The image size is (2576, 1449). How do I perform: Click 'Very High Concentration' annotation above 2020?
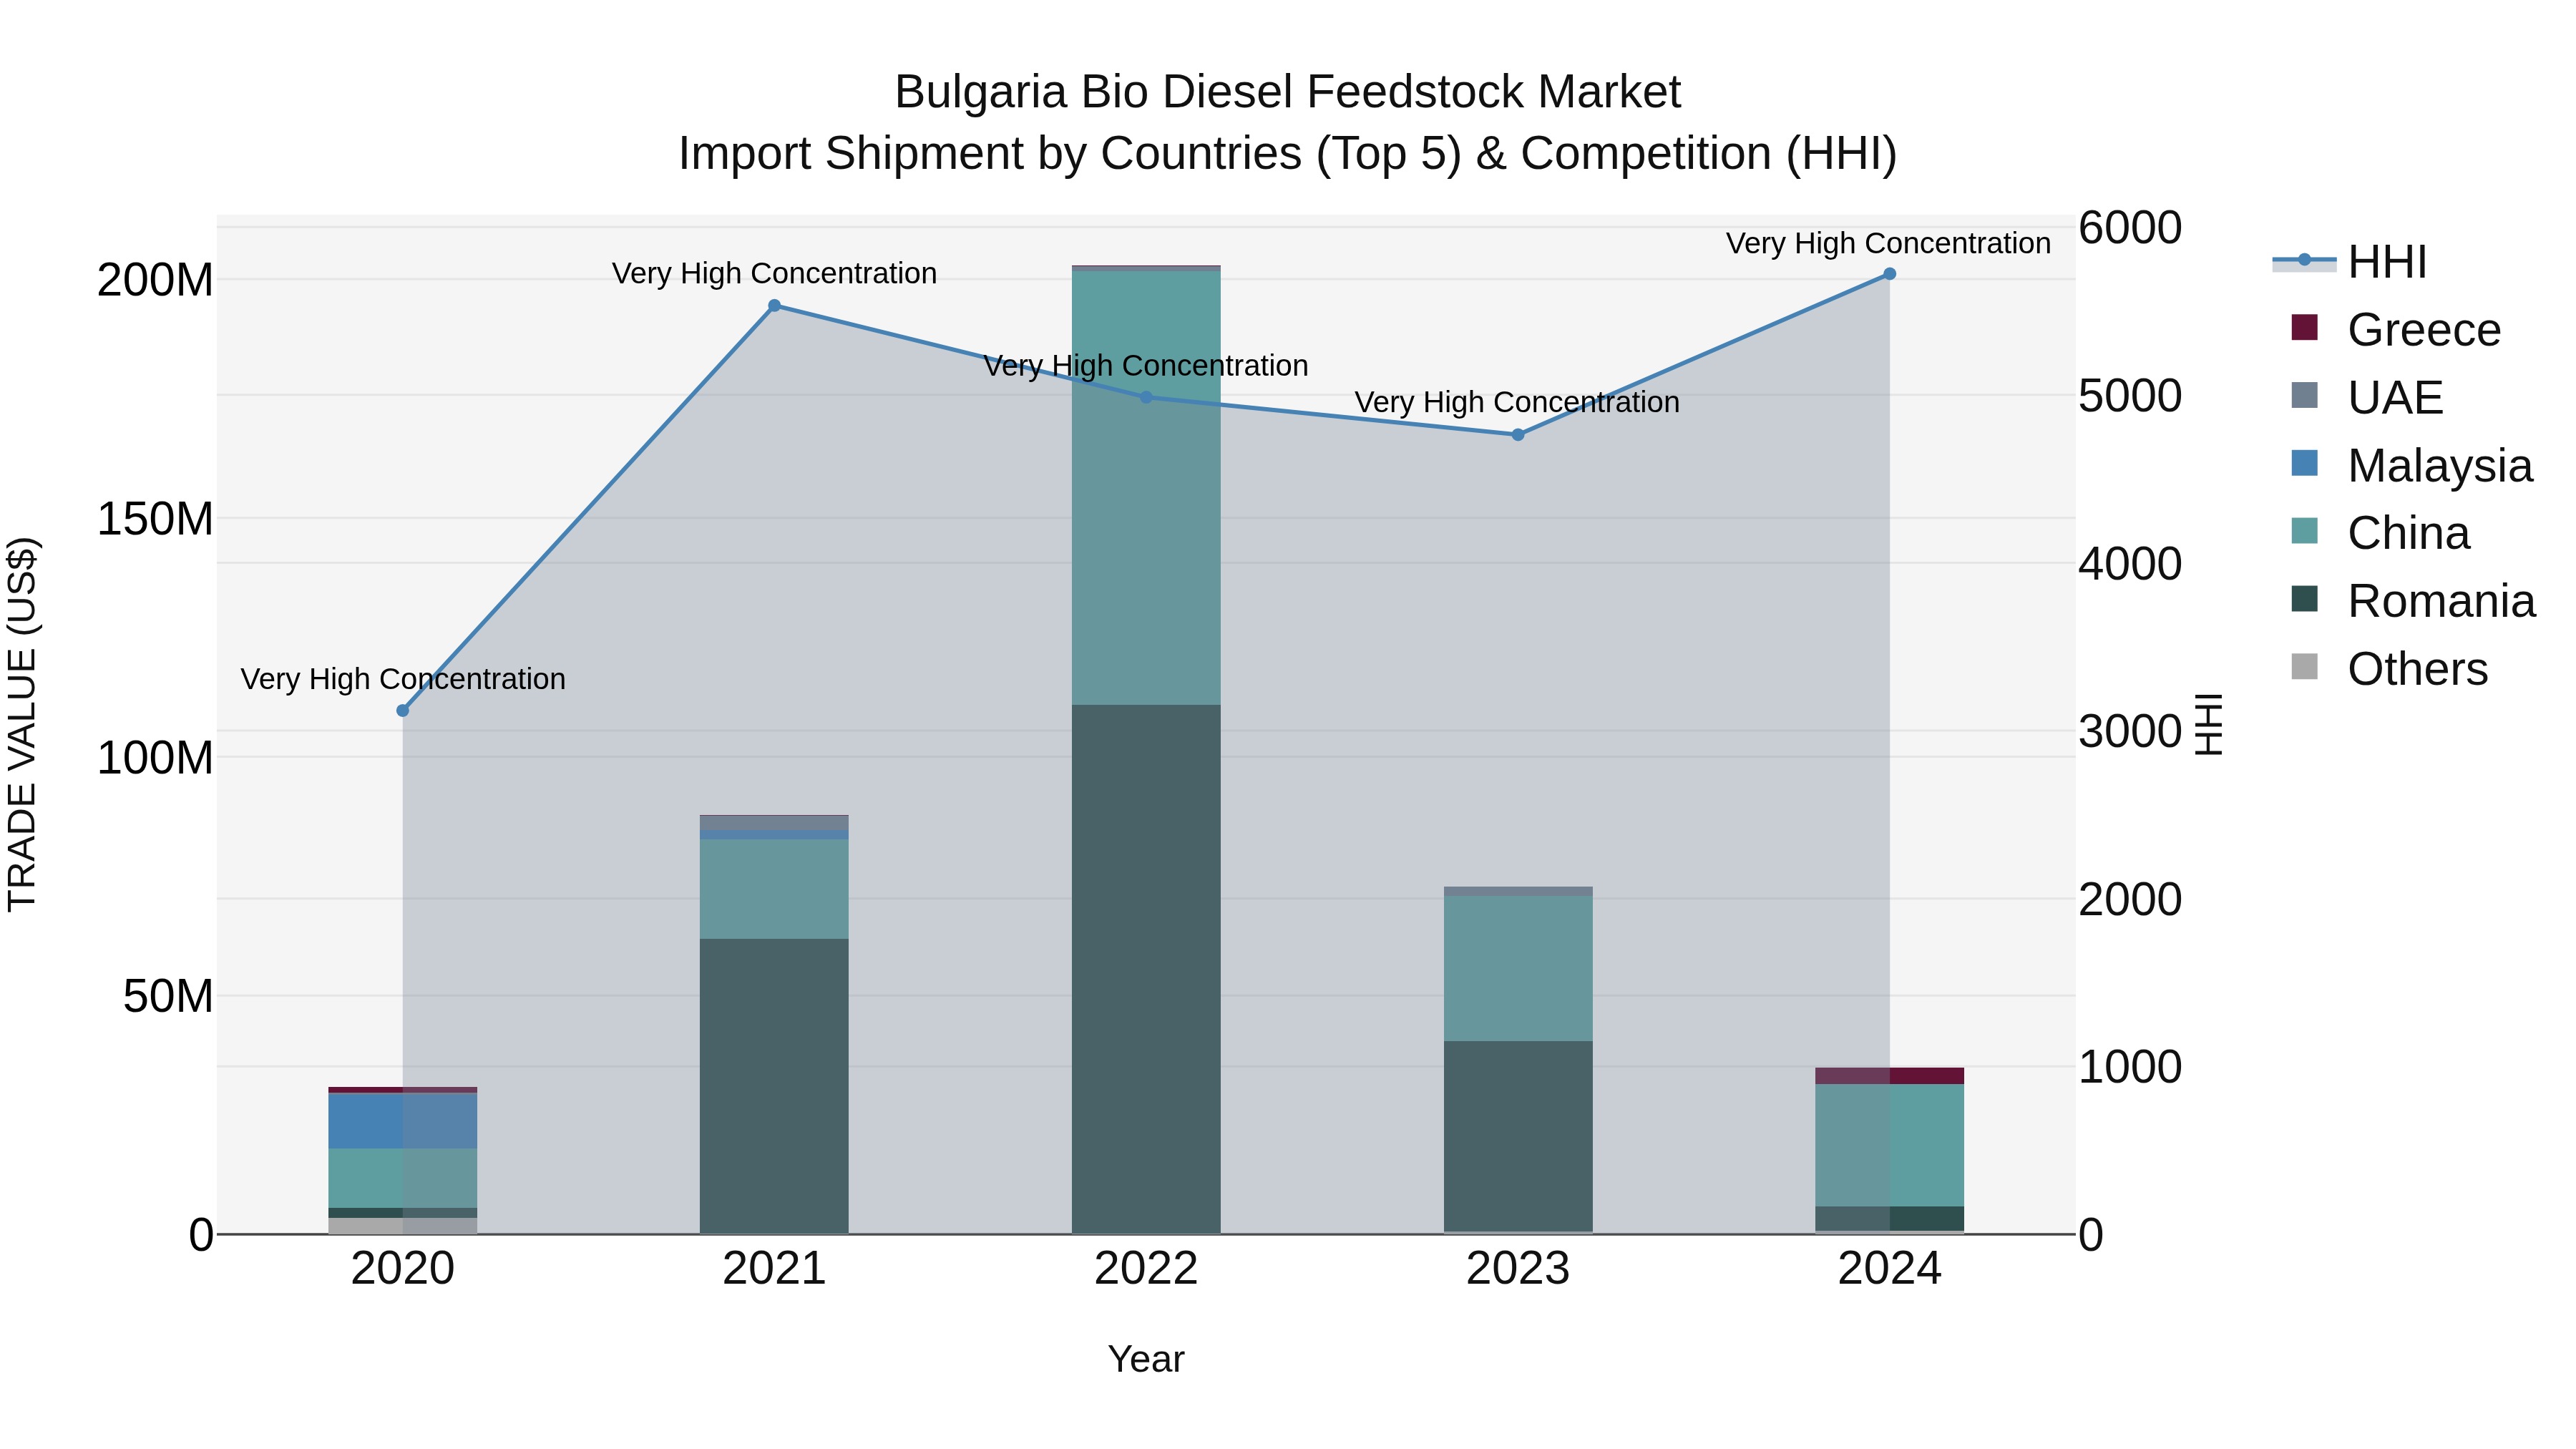tap(403, 679)
